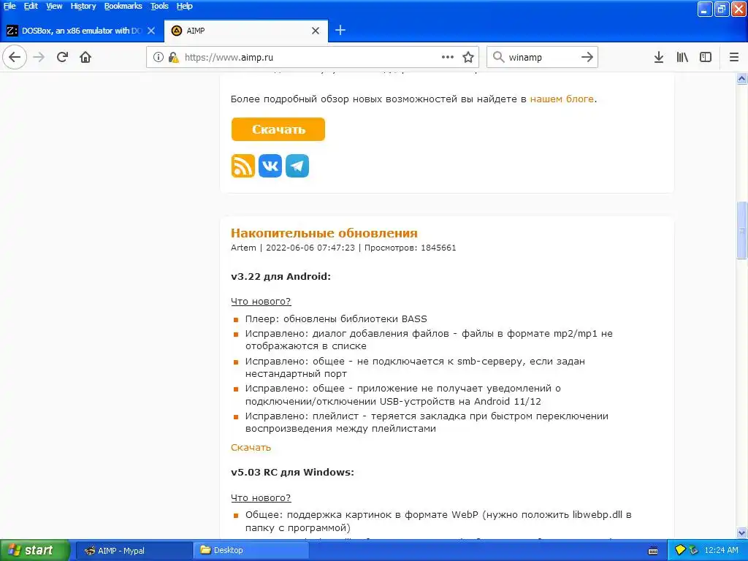Click Плеер: обновлены библиотеки BASS item
The image size is (748, 561).
pyautogui.click(x=336, y=318)
